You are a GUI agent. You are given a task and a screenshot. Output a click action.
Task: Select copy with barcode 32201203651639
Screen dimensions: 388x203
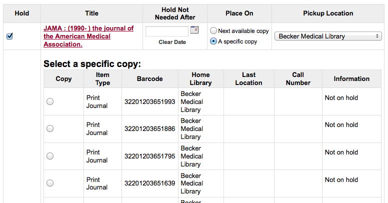50,183
